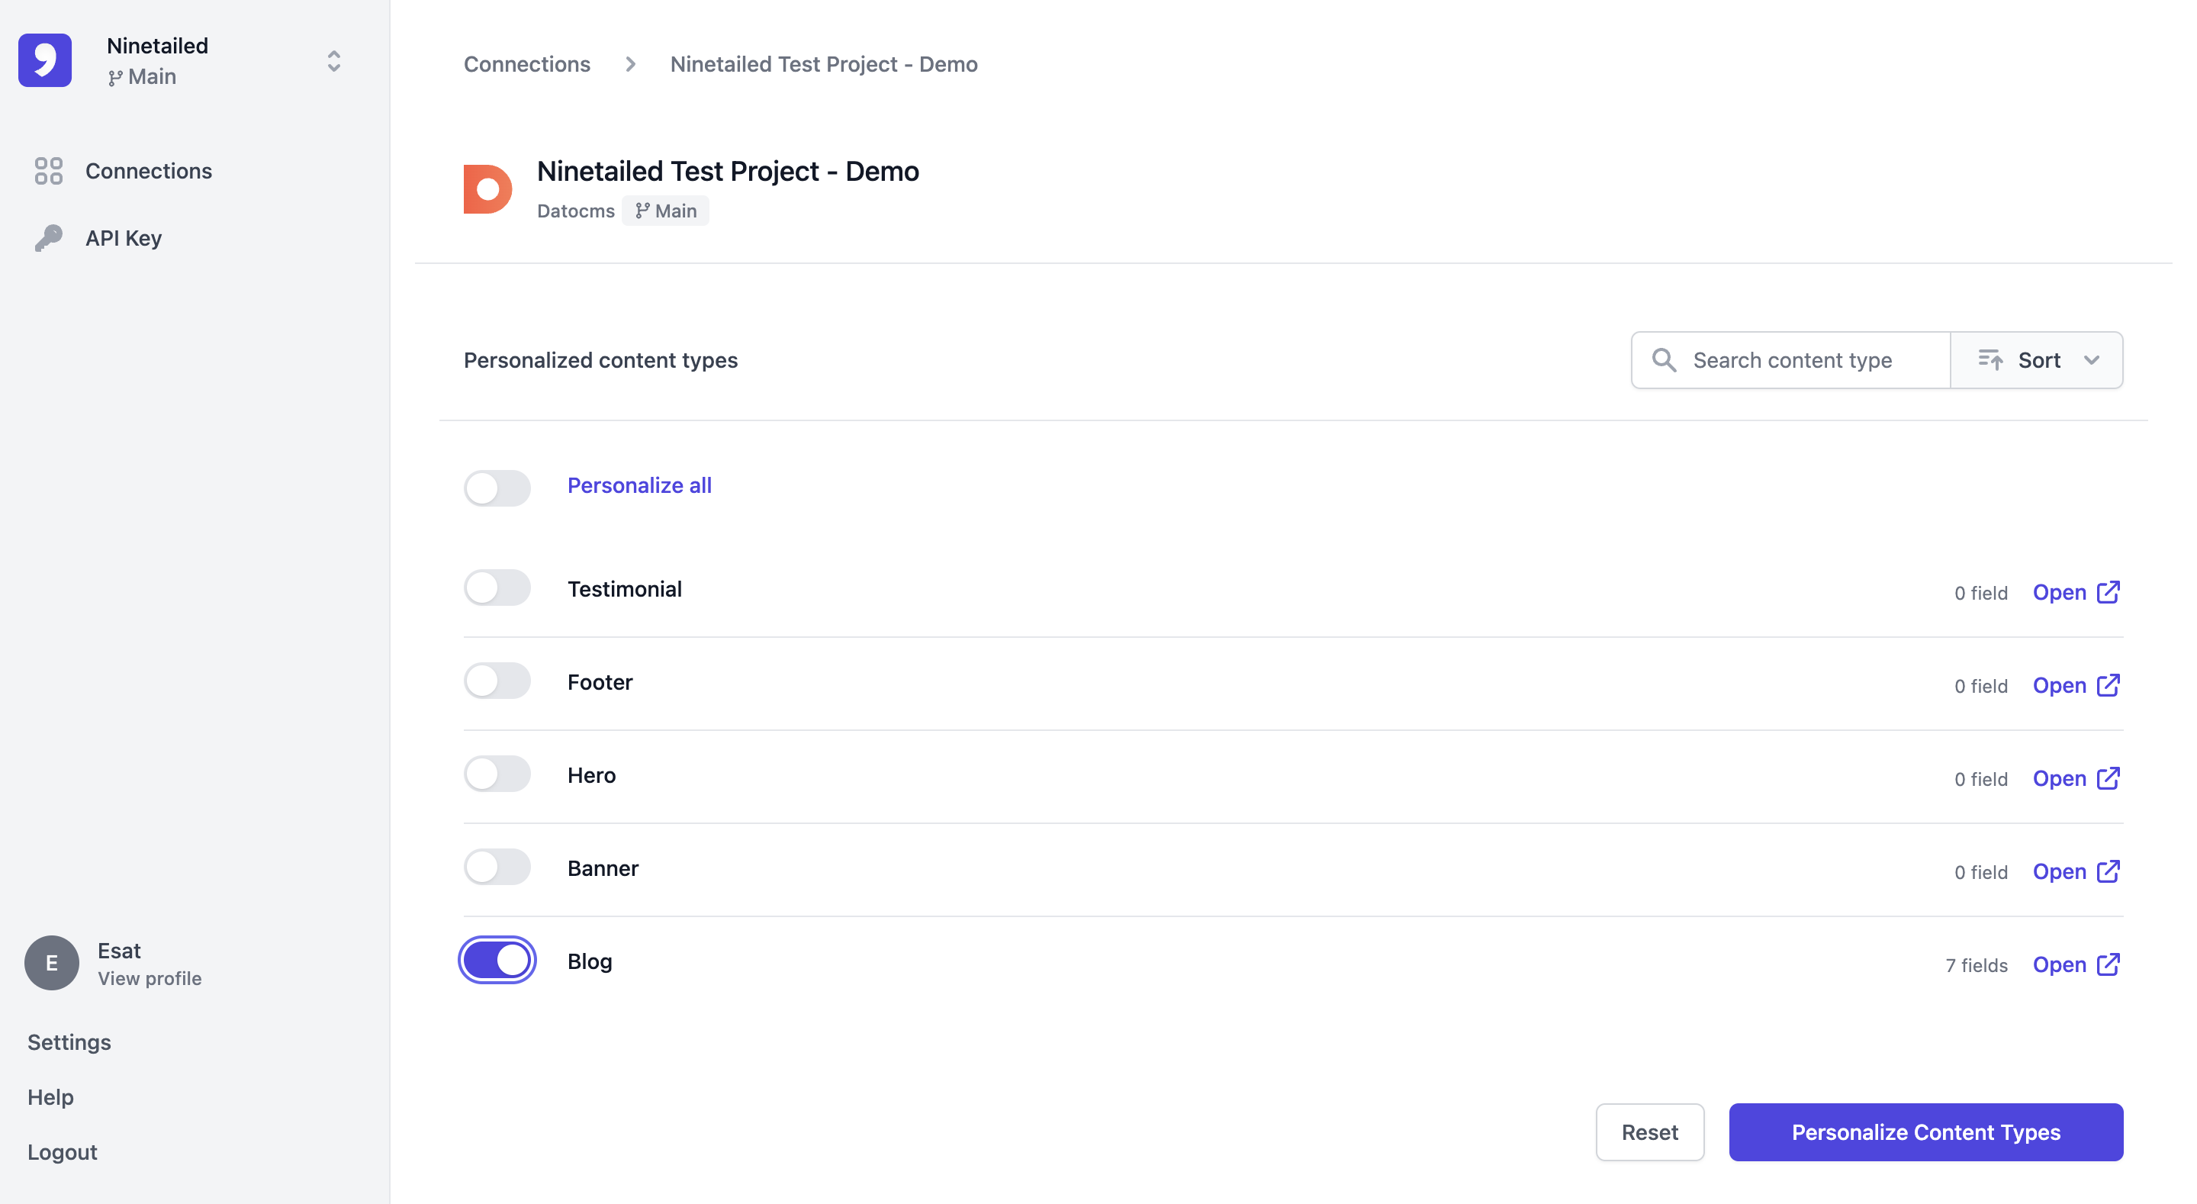Click the Esat avatar circle
This screenshot has height=1204, width=2197.
click(52, 963)
